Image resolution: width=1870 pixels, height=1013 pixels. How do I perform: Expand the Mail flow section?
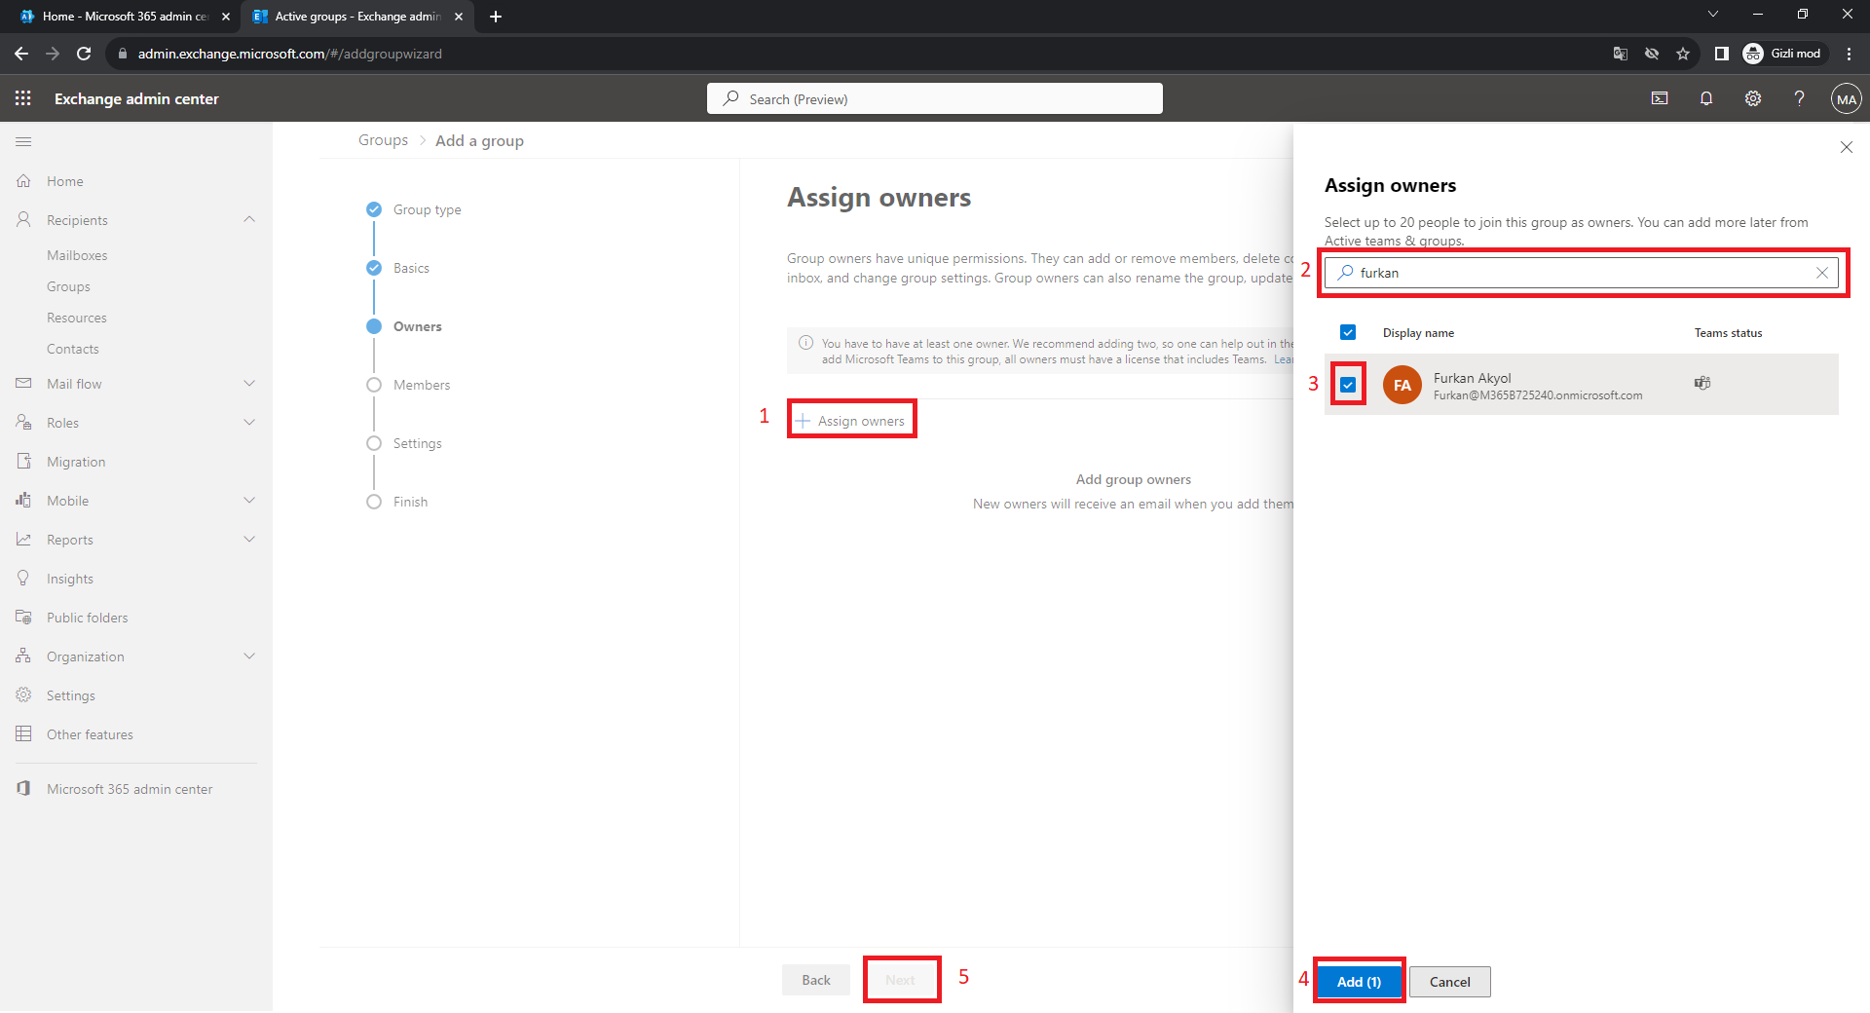coord(249,384)
